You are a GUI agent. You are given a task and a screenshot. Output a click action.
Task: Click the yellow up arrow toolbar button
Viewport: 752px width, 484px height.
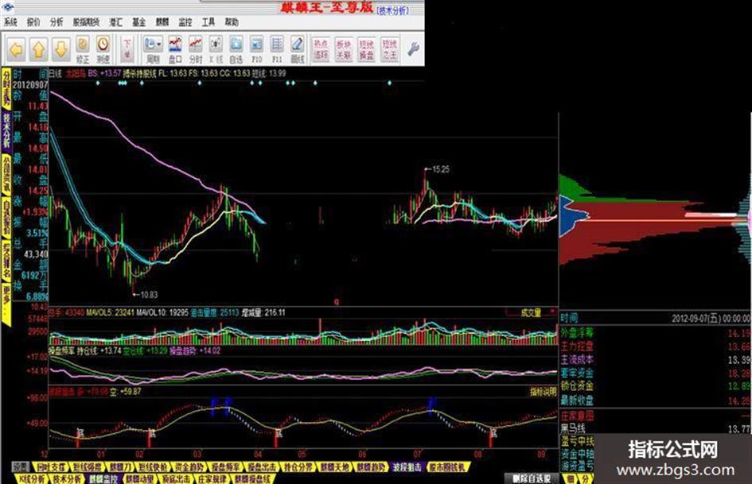(x=39, y=49)
